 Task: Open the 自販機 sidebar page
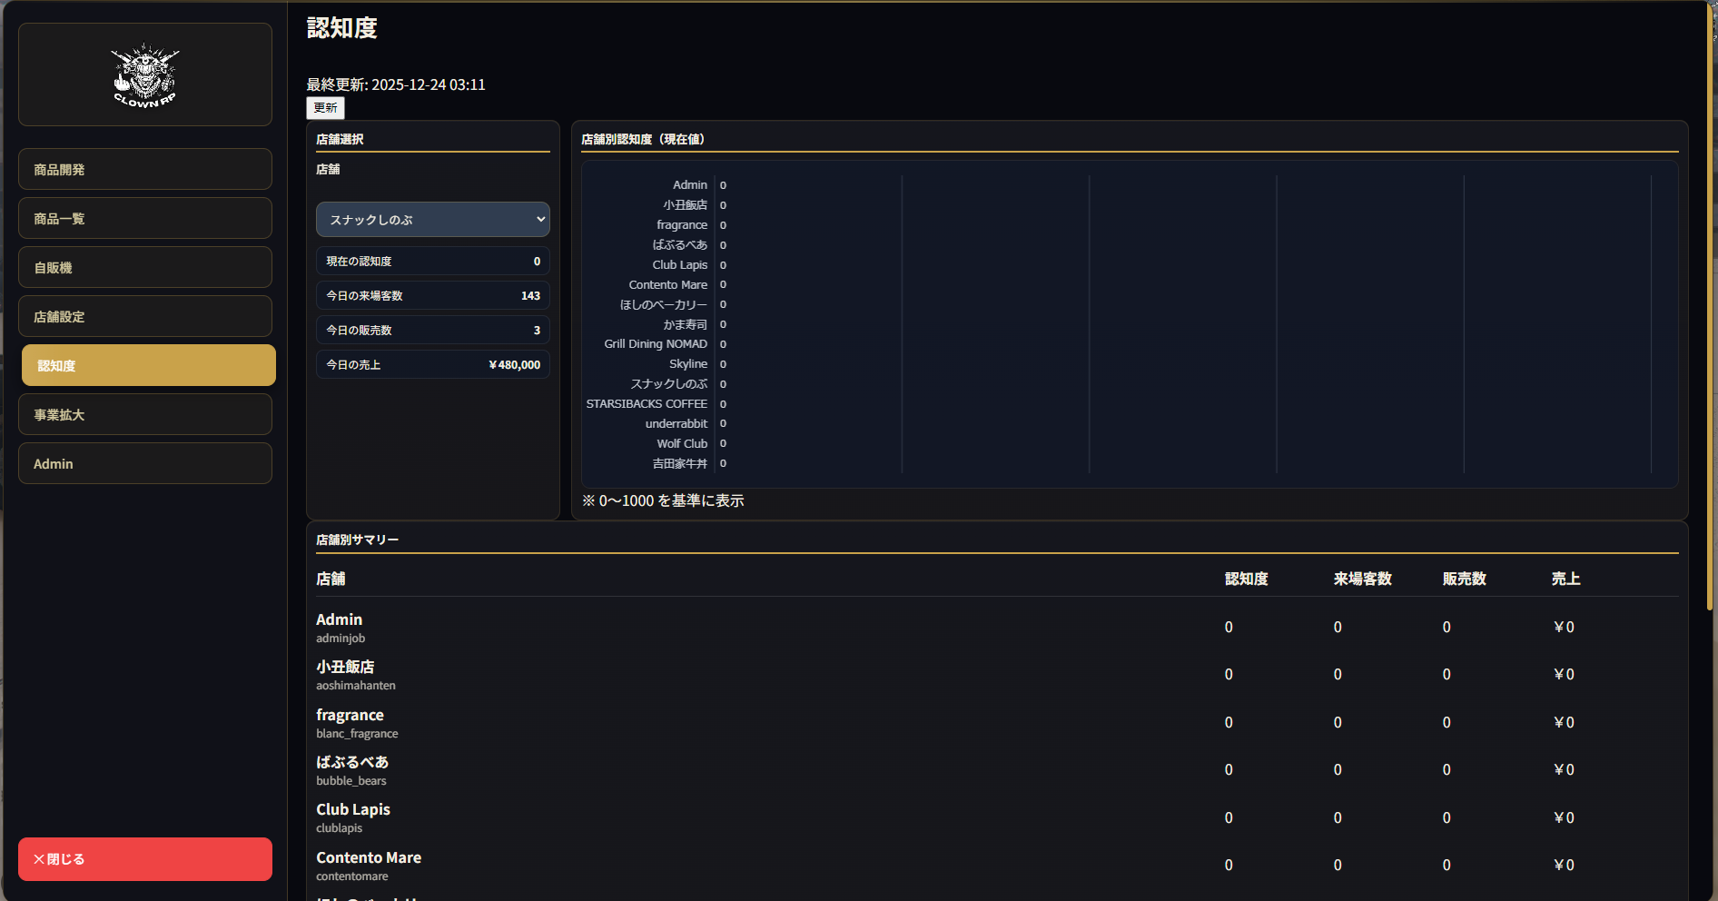145,268
